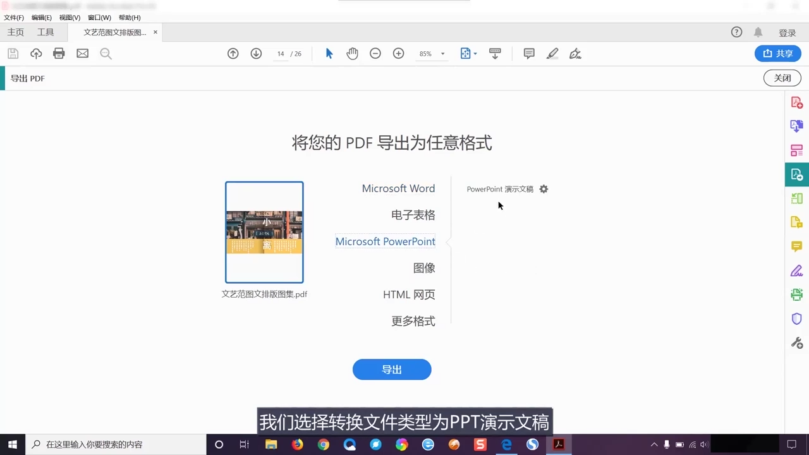Go to previous page arrow
The image size is (809, 455).
(233, 54)
